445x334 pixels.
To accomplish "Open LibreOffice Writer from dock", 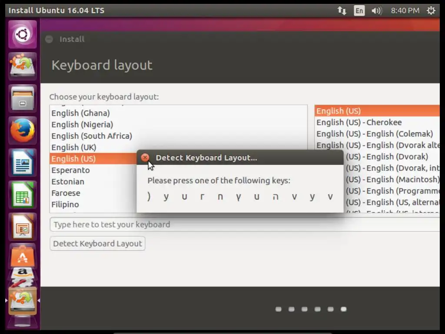I will pos(23,163).
